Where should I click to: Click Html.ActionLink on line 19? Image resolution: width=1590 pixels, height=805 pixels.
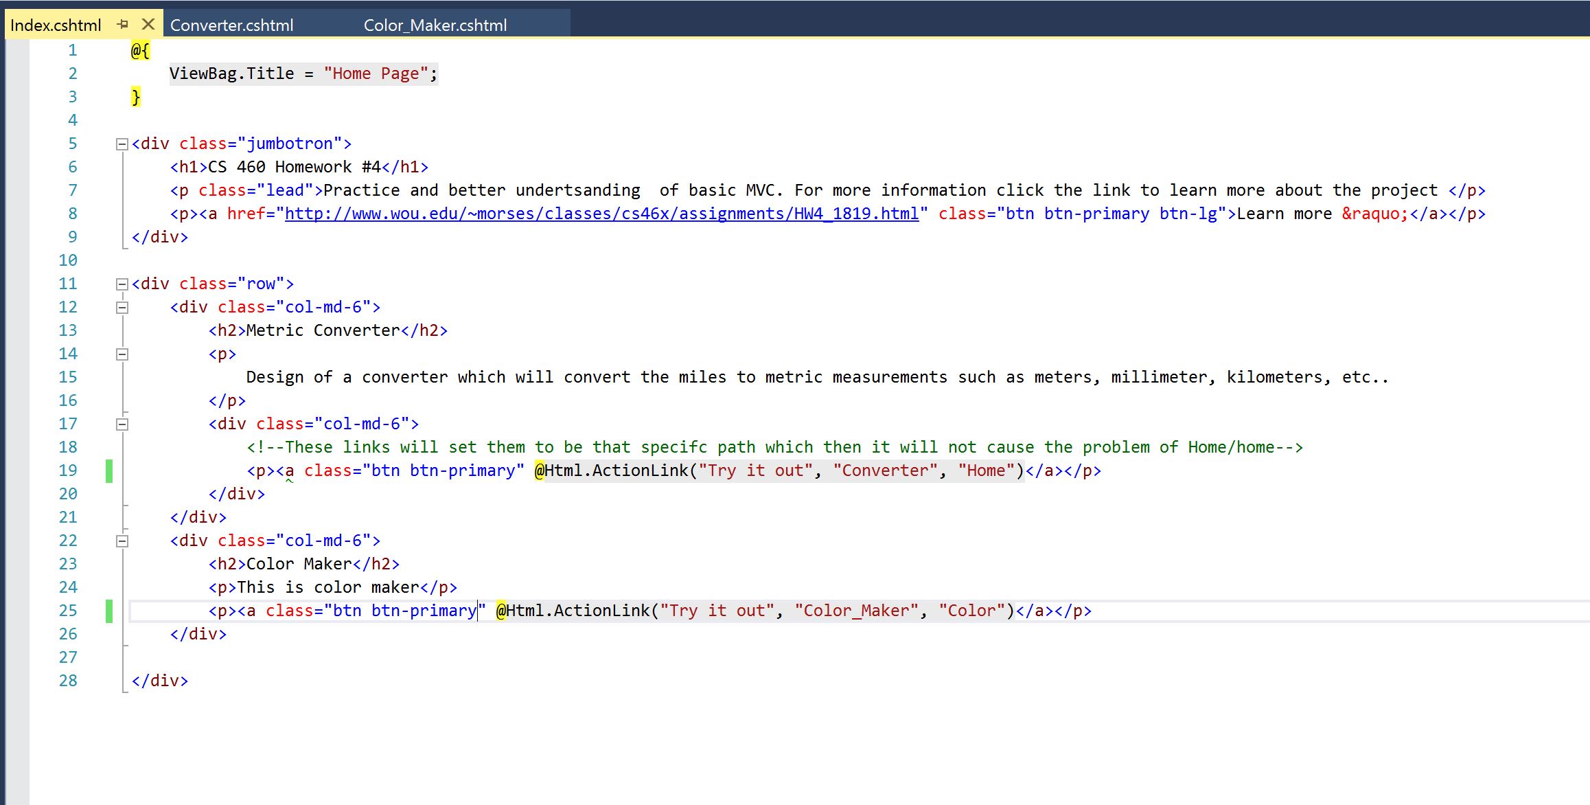617,470
